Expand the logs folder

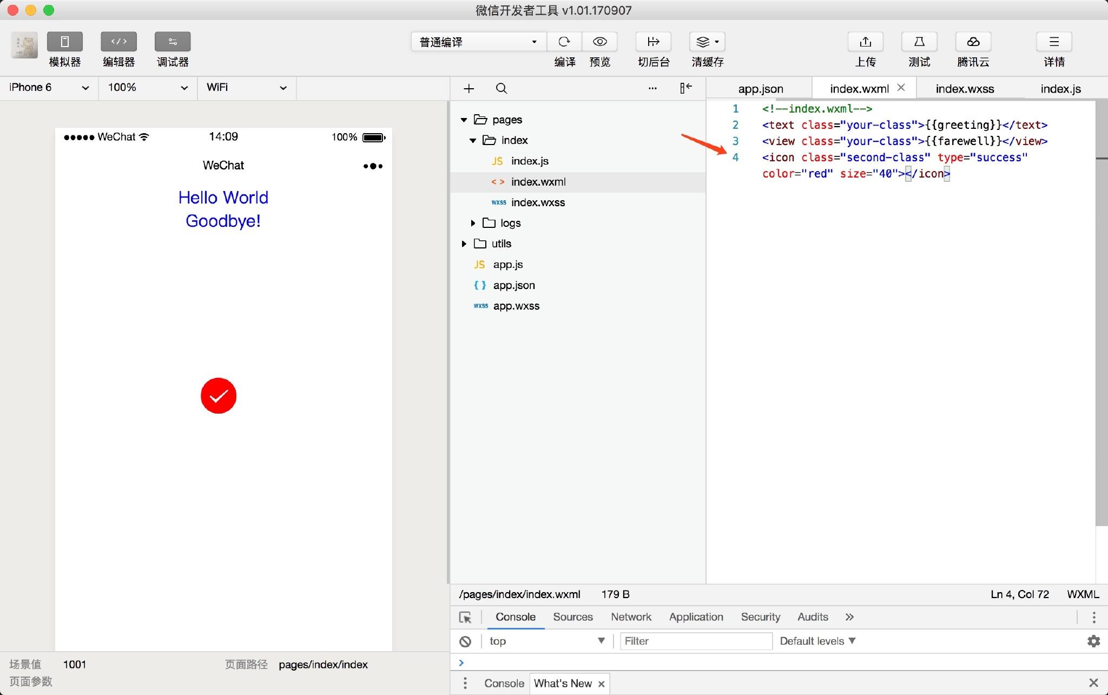(x=473, y=223)
